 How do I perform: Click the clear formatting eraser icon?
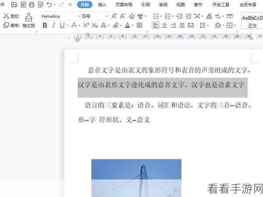pos(132,16)
